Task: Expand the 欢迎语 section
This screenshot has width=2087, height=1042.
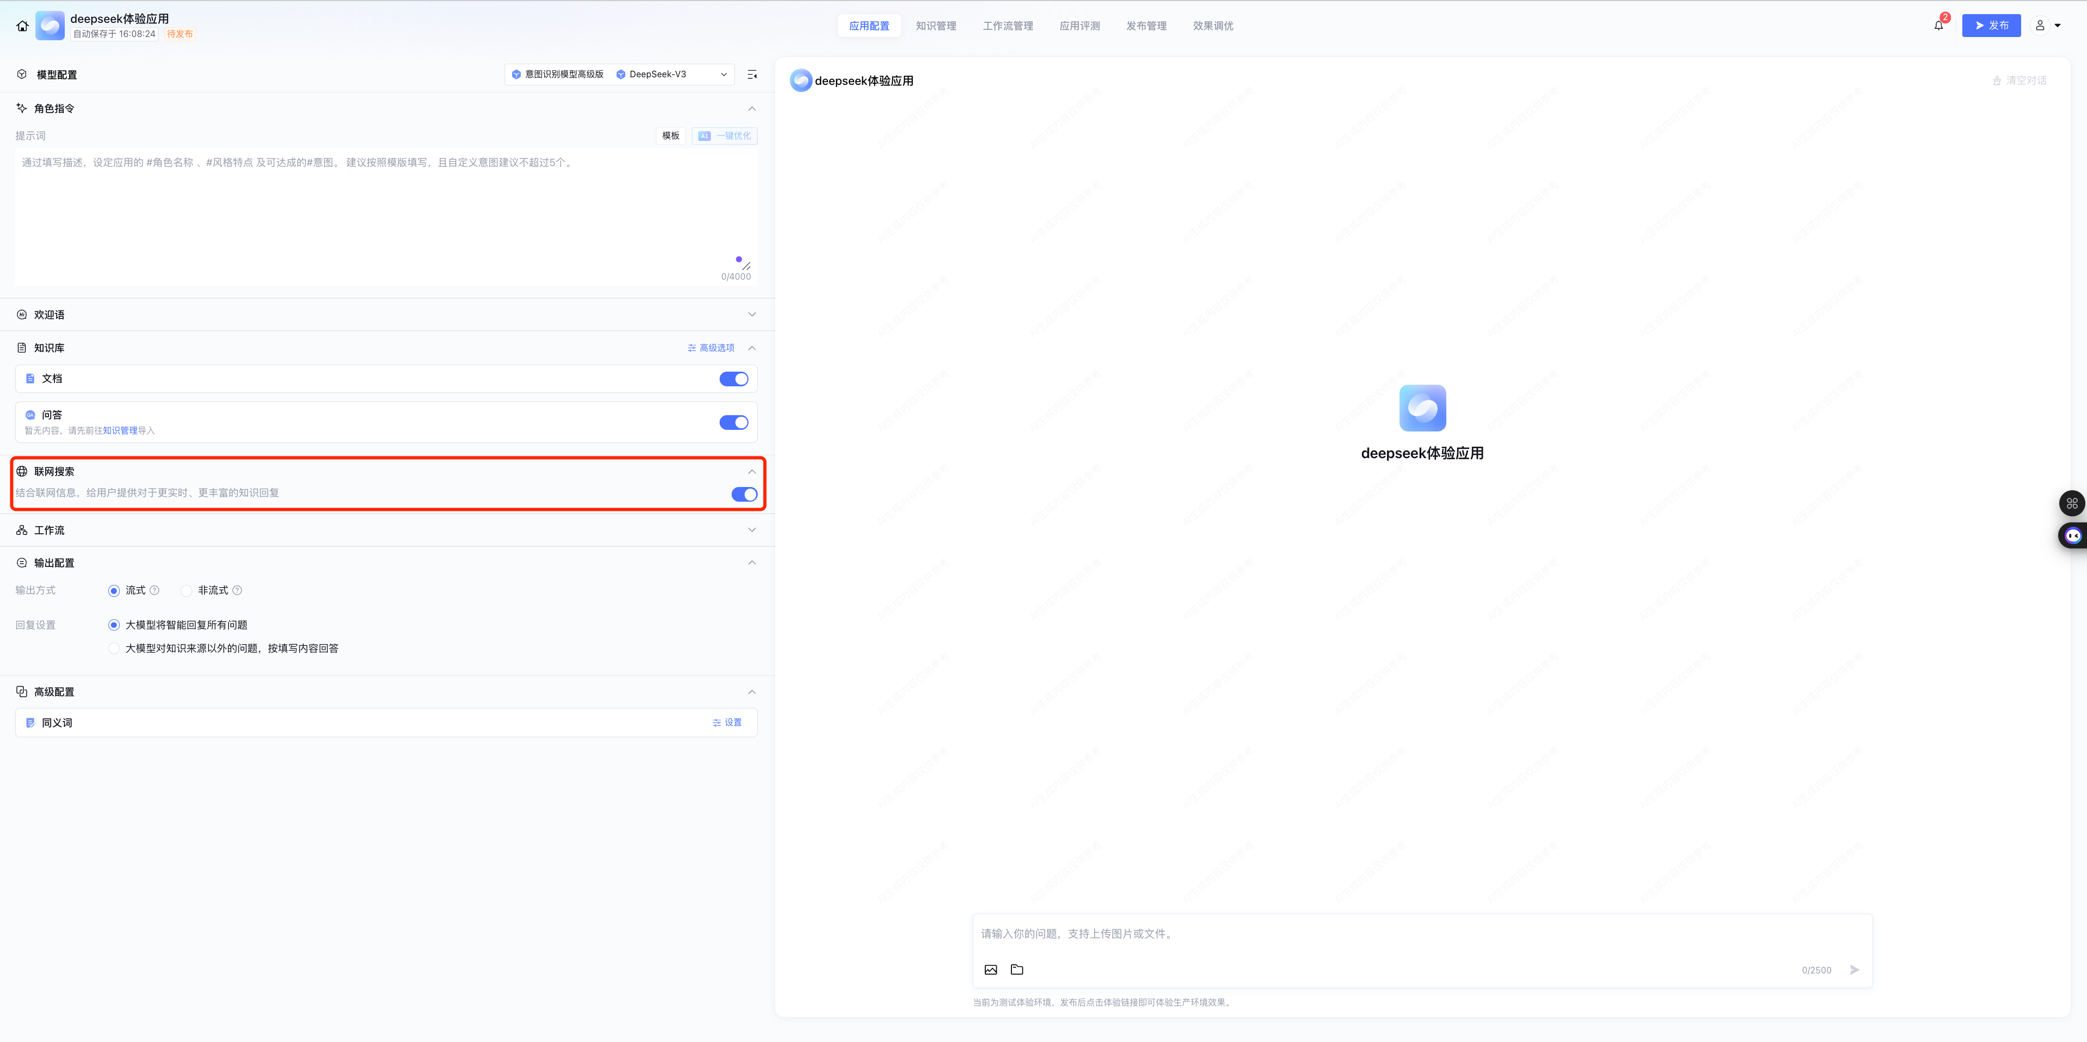Action: click(751, 314)
